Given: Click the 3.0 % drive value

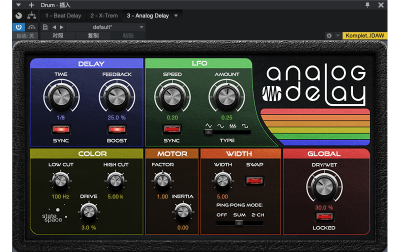Looking at the screenshot, I should (88, 227).
